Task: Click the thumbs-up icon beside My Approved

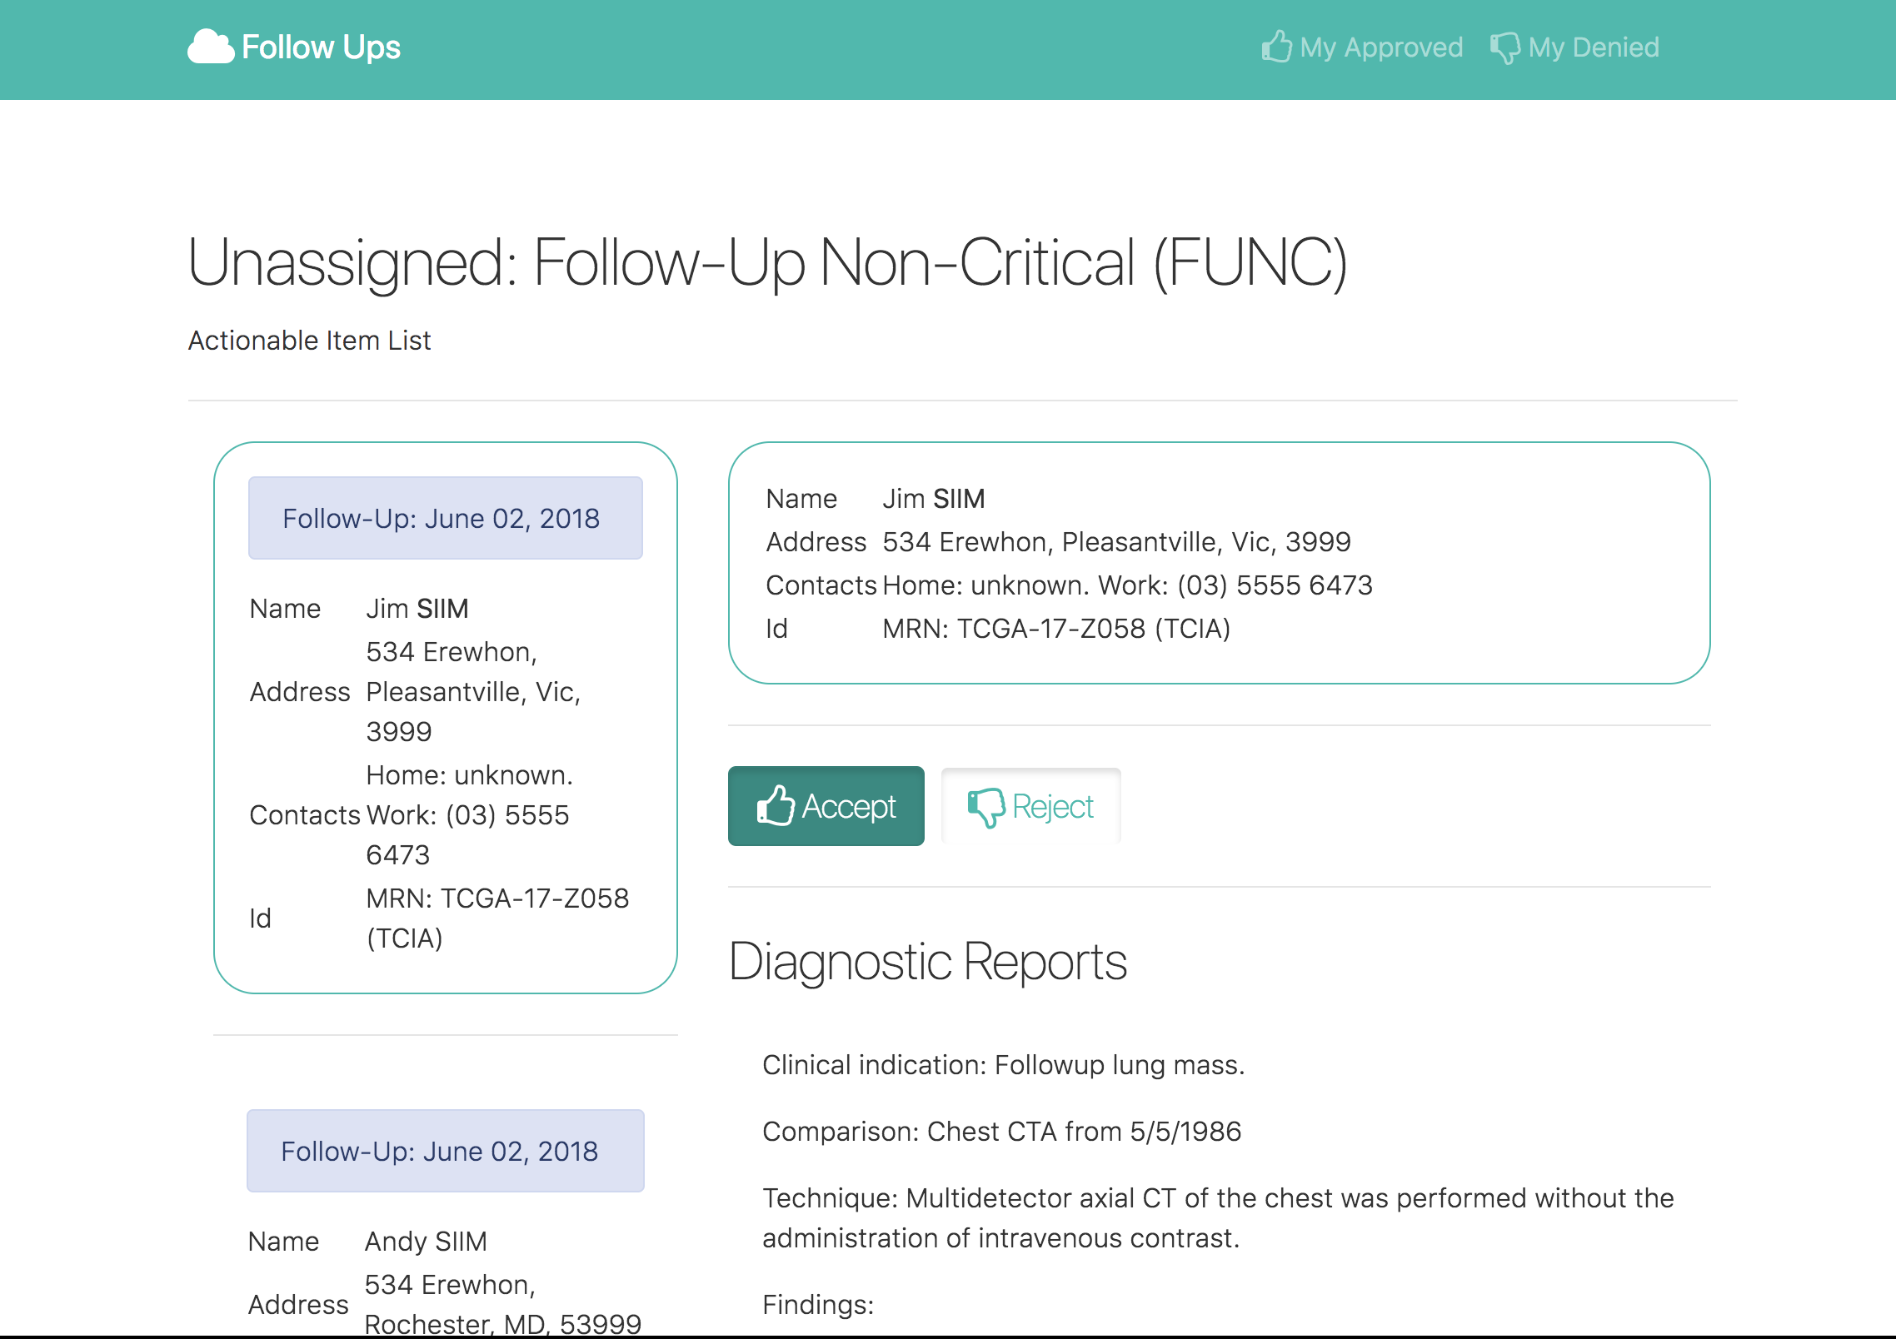Action: pyautogui.click(x=1276, y=47)
